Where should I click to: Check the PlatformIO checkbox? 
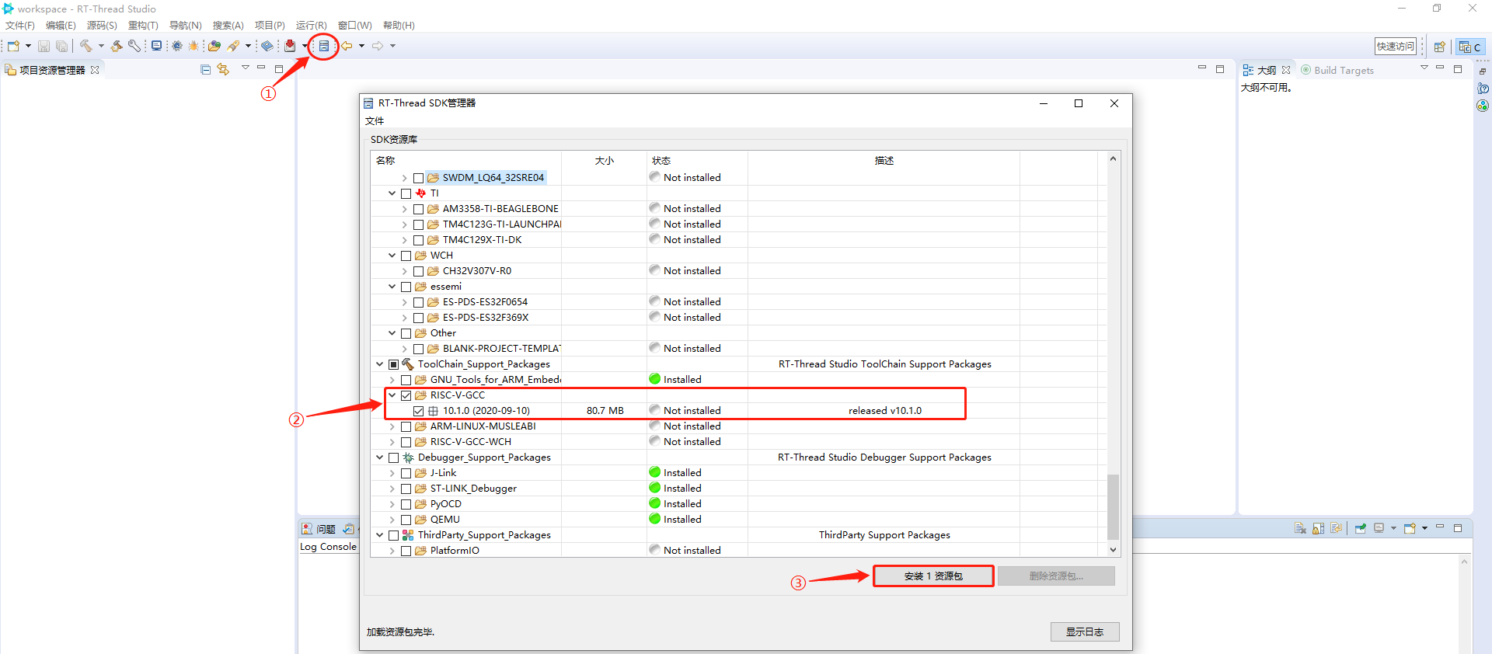point(406,551)
